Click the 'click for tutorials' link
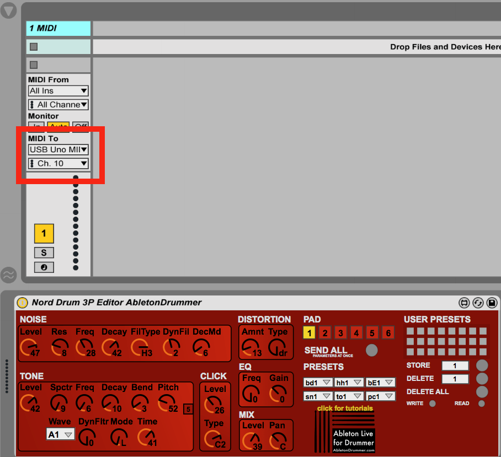501x457 pixels. [x=345, y=408]
